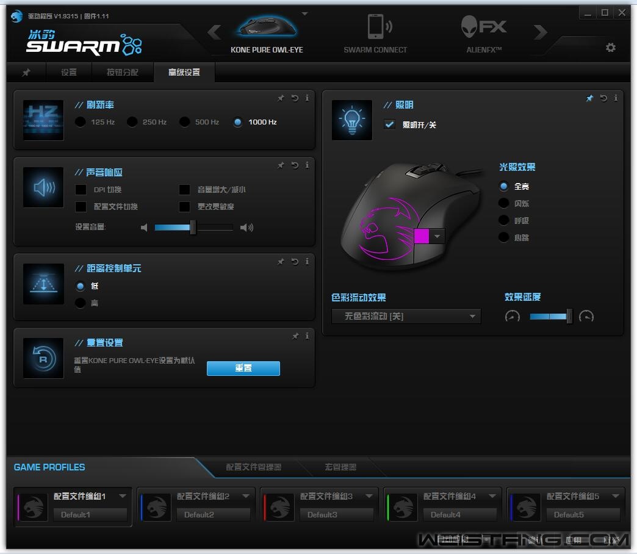The height and width of the screenshot is (554, 637).
Task: Toggle the 照明开/关 lighting checkbox
Action: coord(389,124)
